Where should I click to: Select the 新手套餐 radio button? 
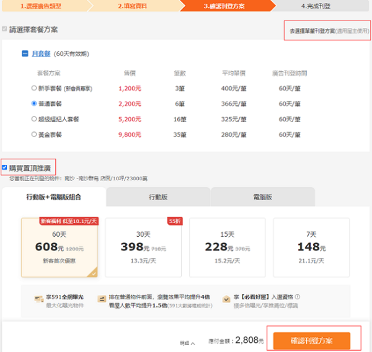click(34, 89)
